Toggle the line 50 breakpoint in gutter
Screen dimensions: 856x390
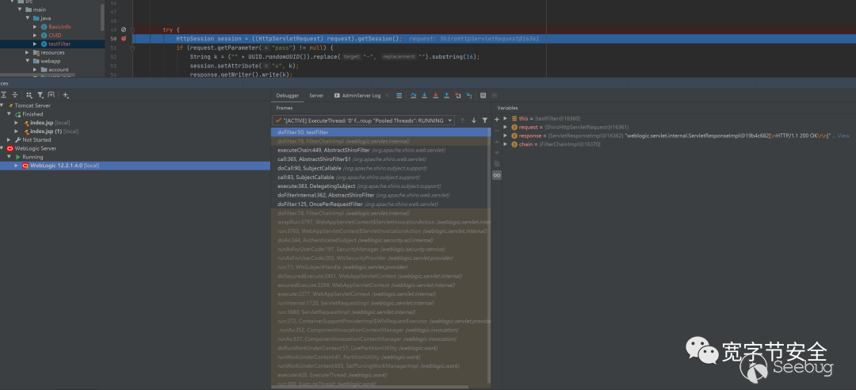point(123,38)
